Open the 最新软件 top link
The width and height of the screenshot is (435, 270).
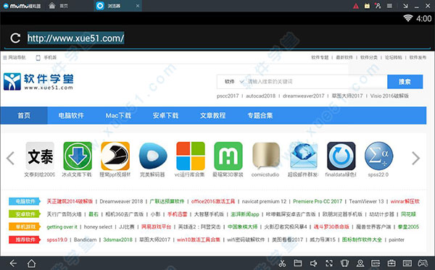point(344,57)
